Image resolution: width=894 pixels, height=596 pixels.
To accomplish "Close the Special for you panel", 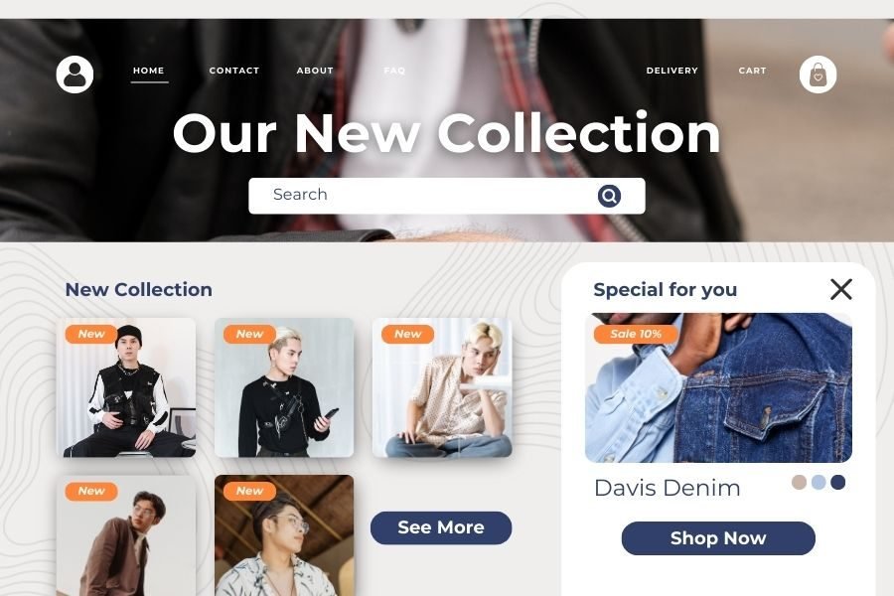I will (x=841, y=289).
